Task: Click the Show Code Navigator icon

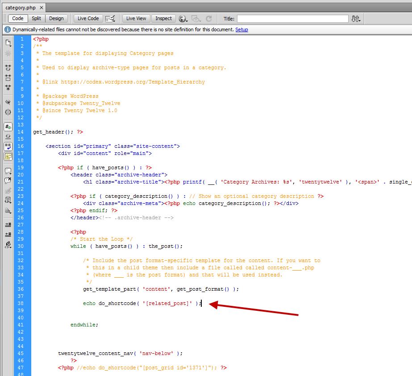Action: tap(8, 54)
